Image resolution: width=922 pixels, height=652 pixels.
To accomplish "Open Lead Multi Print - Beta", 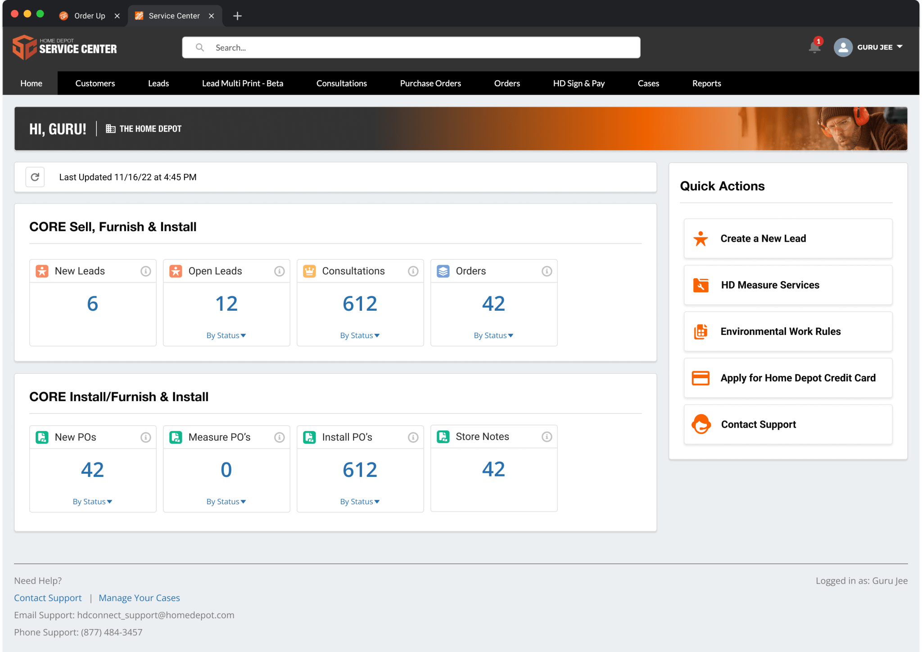I will (243, 83).
